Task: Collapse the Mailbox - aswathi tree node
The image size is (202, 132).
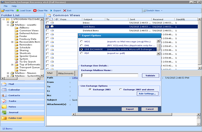Action: coord(8,25)
